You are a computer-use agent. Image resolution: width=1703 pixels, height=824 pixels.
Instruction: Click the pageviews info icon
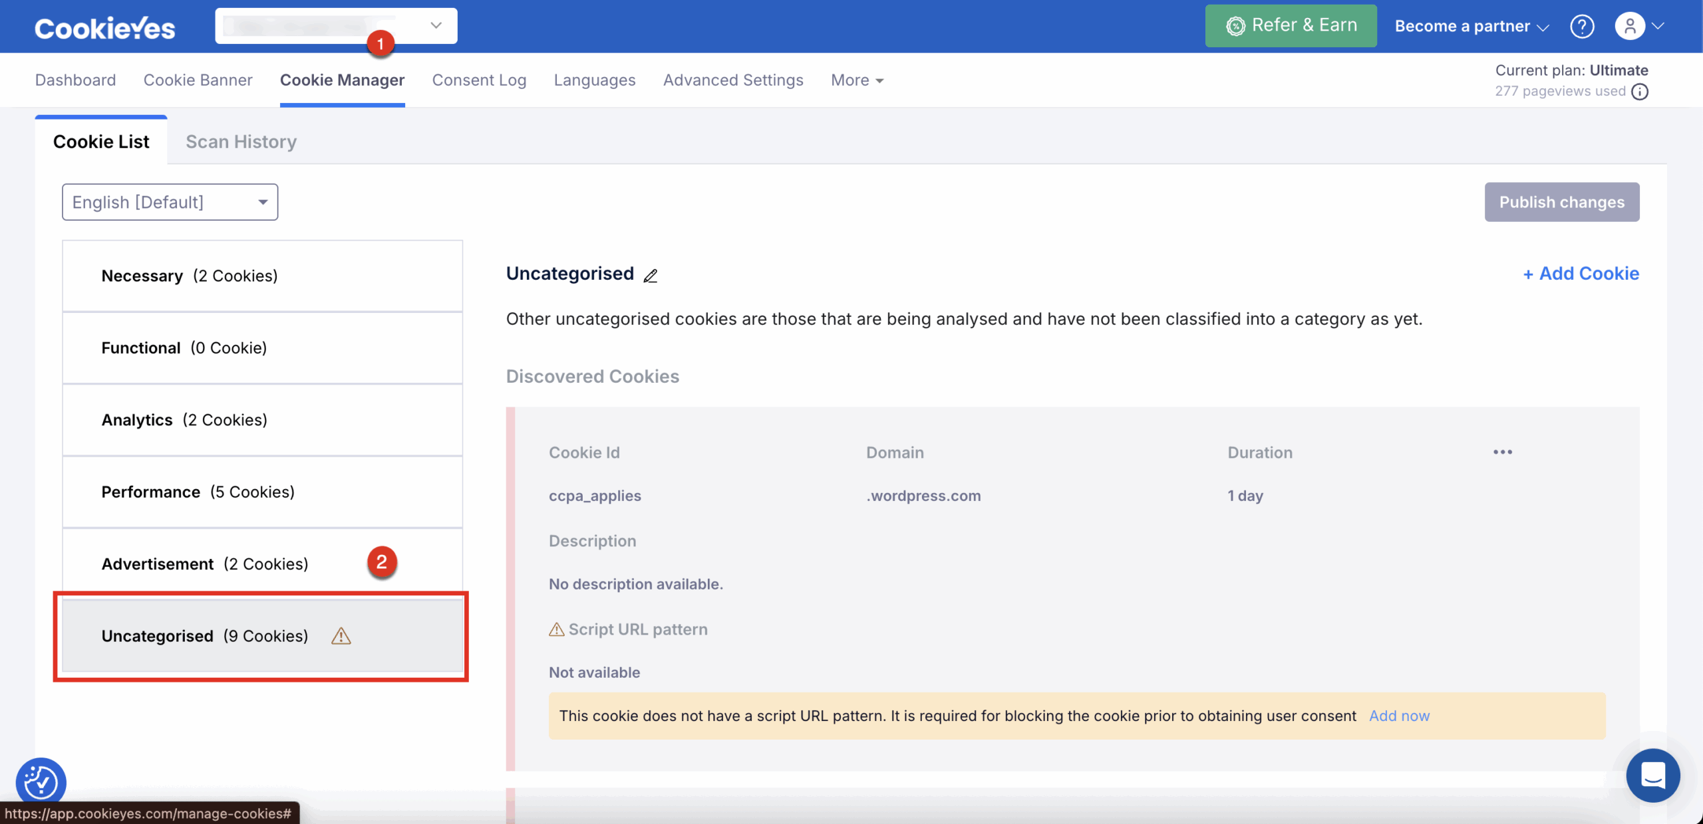[1640, 92]
